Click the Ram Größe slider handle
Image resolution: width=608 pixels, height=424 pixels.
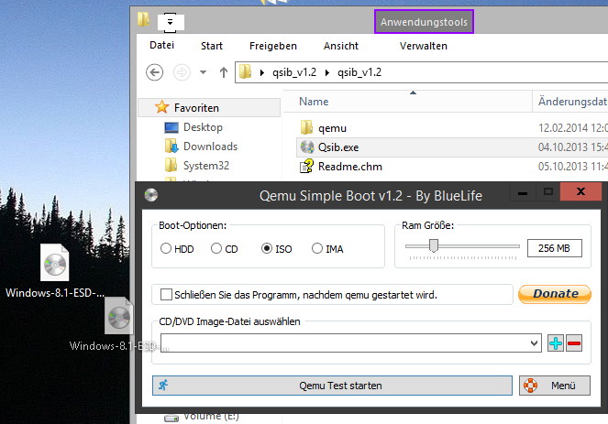[x=434, y=245]
